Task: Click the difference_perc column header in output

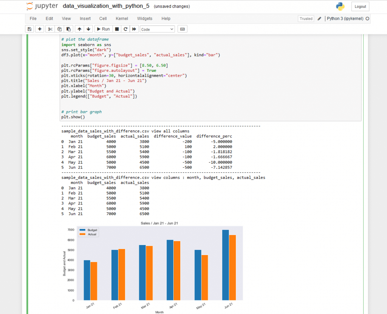Action: coord(214,136)
